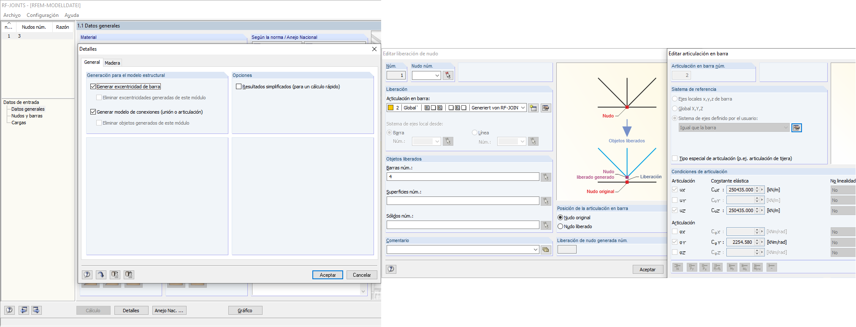
Task: Open help in the Editar liberación de nudo dialog
Action: coord(391,269)
